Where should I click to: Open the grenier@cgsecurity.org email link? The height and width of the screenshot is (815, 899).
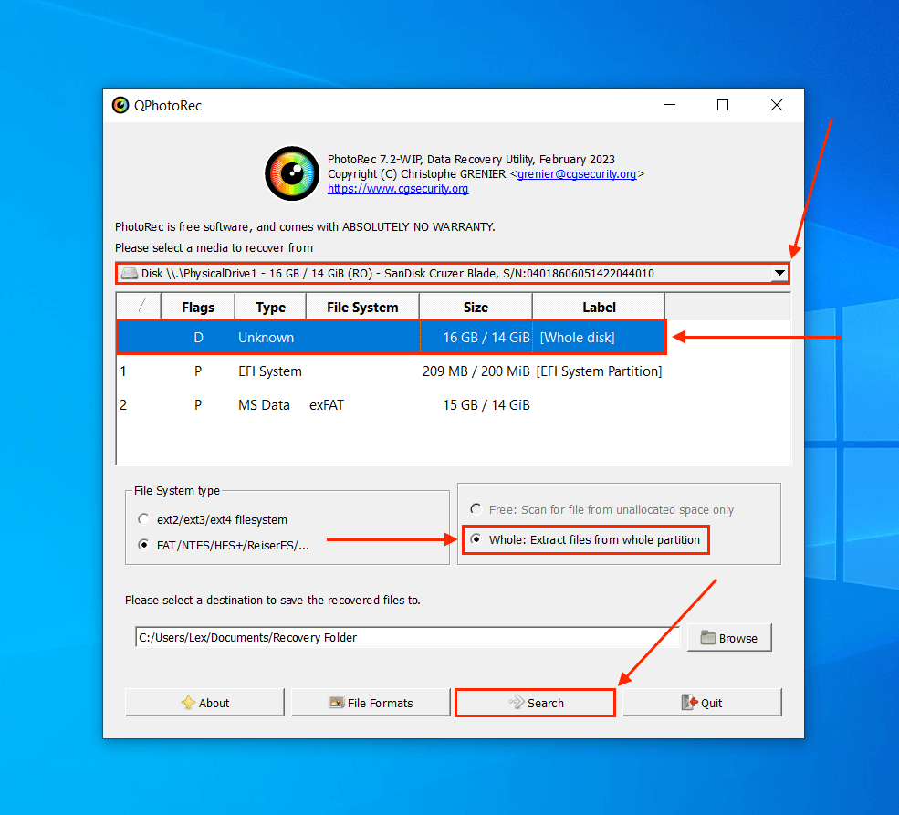coord(577,174)
